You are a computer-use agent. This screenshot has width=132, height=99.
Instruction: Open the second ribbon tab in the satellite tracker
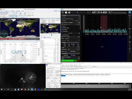[x=7, y=11]
